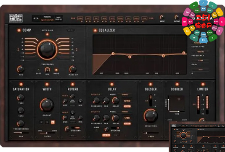Toggle the Delay DUCKING switch

coord(115,128)
